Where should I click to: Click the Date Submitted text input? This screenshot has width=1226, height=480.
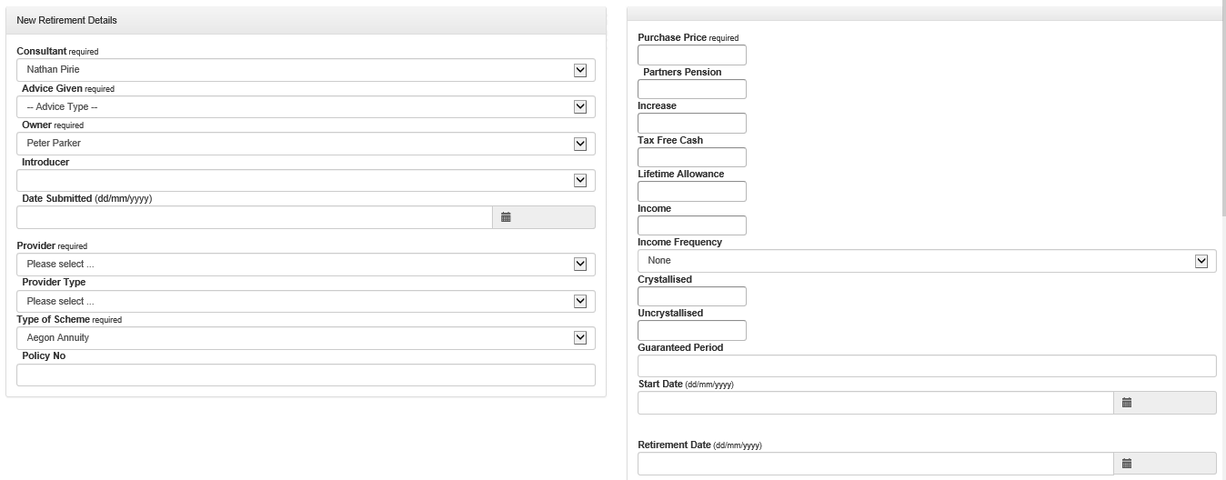(x=254, y=217)
